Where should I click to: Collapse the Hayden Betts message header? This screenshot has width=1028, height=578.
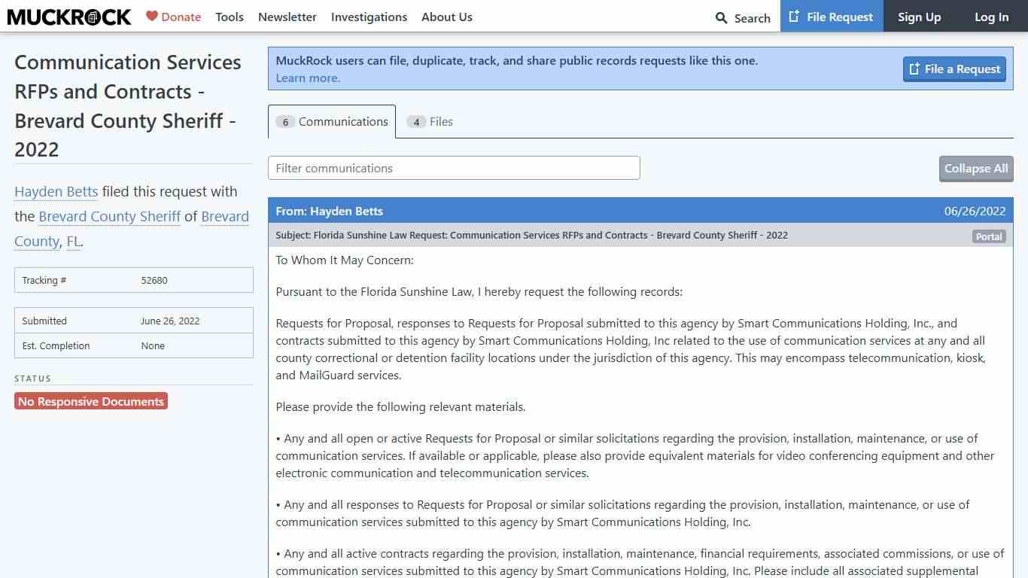pyautogui.click(x=640, y=211)
